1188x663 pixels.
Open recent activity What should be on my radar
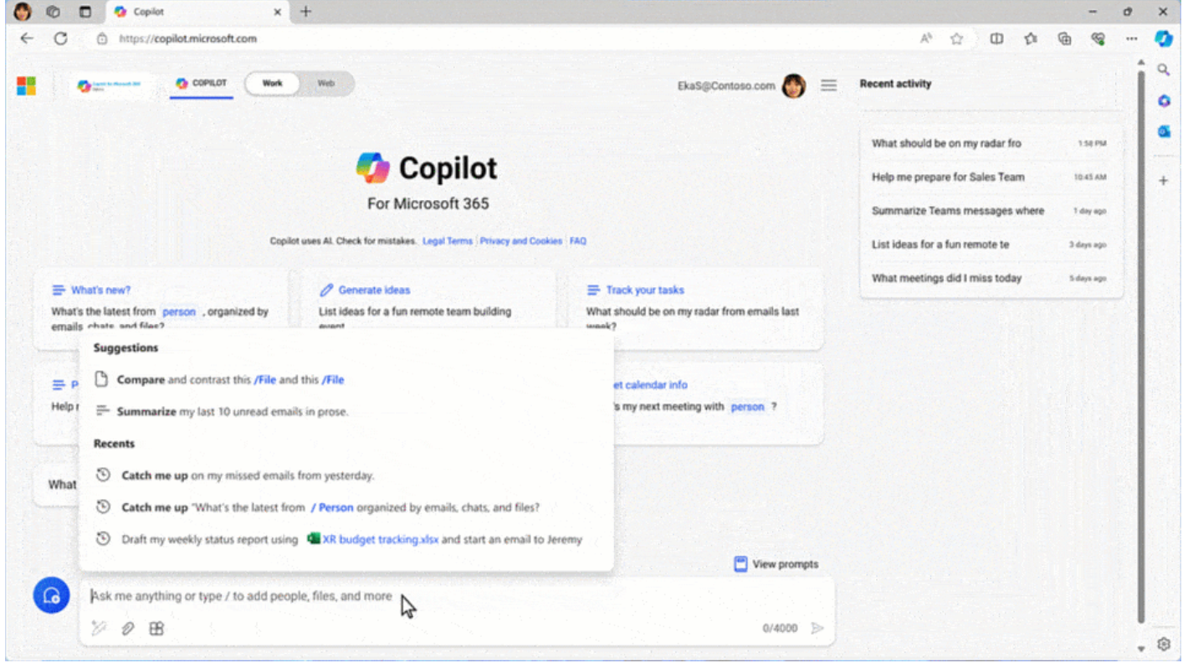(x=991, y=144)
